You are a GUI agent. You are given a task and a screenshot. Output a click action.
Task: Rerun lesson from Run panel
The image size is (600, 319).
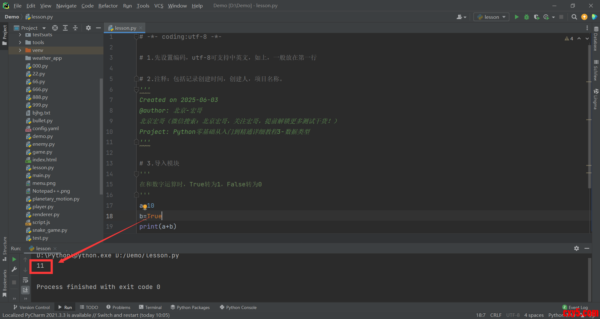pyautogui.click(x=14, y=259)
